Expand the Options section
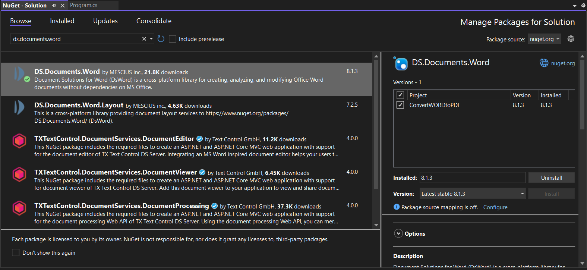This screenshot has width=587, height=270. 398,233
